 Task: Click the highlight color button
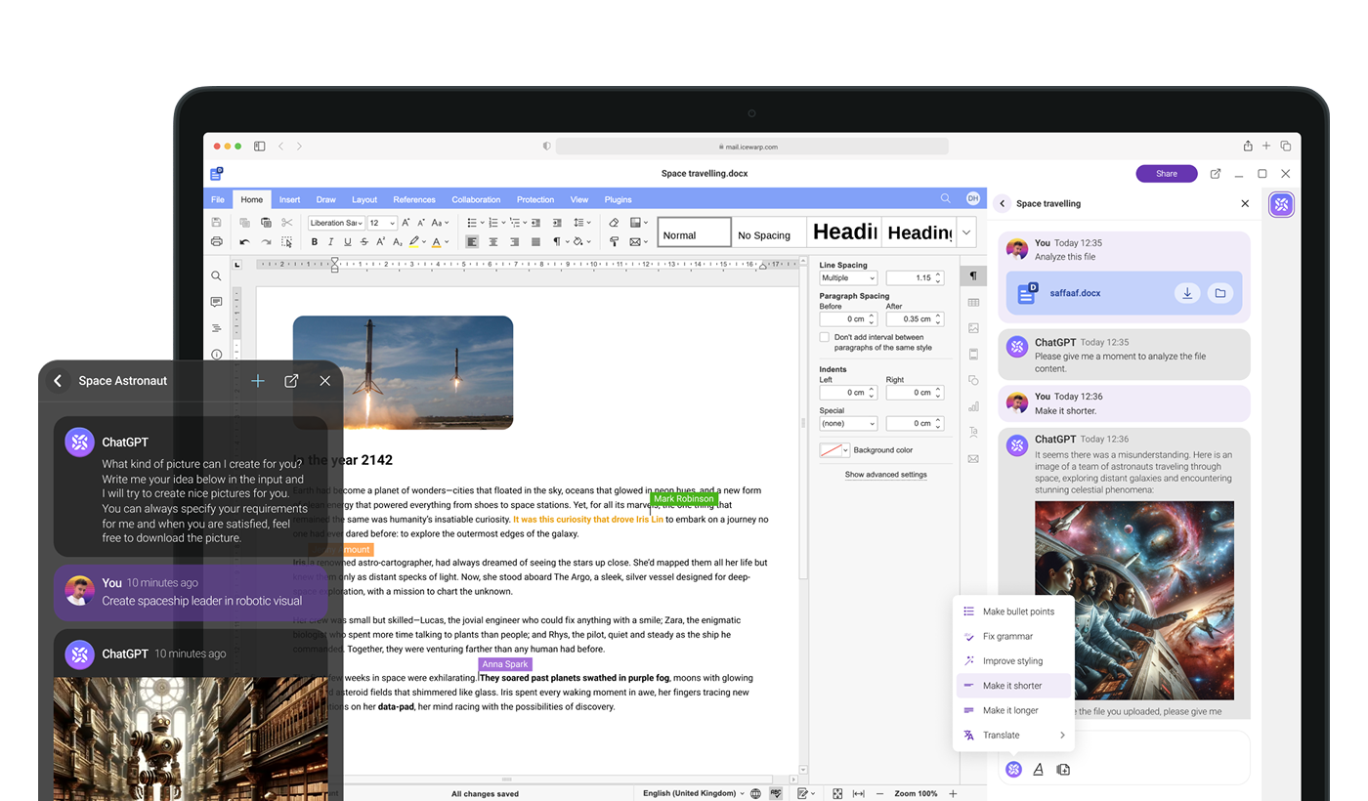[415, 241]
